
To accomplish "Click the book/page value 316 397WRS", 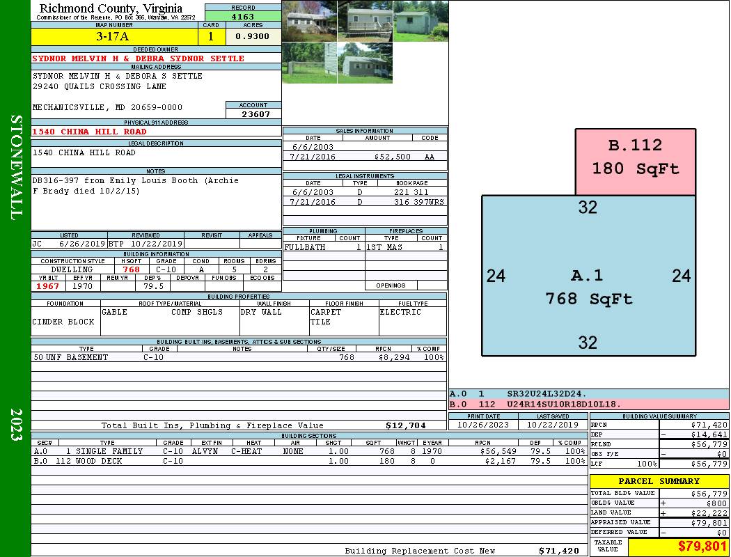I will (x=418, y=202).
